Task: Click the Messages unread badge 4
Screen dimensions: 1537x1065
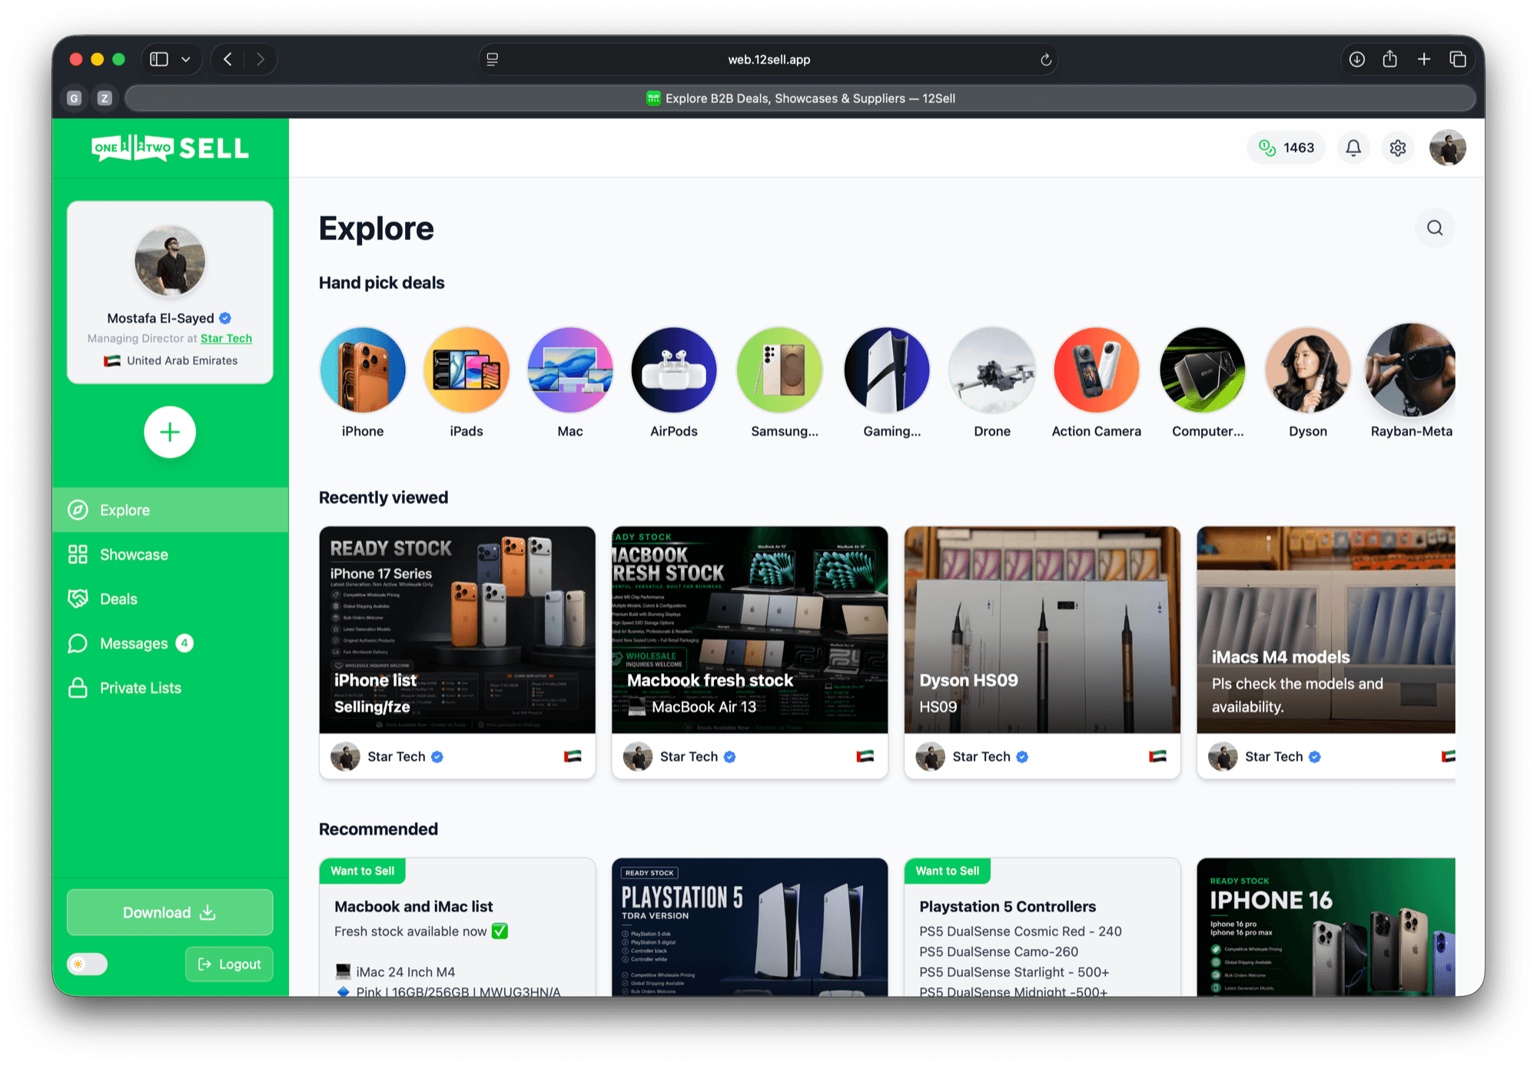Action: 184,643
